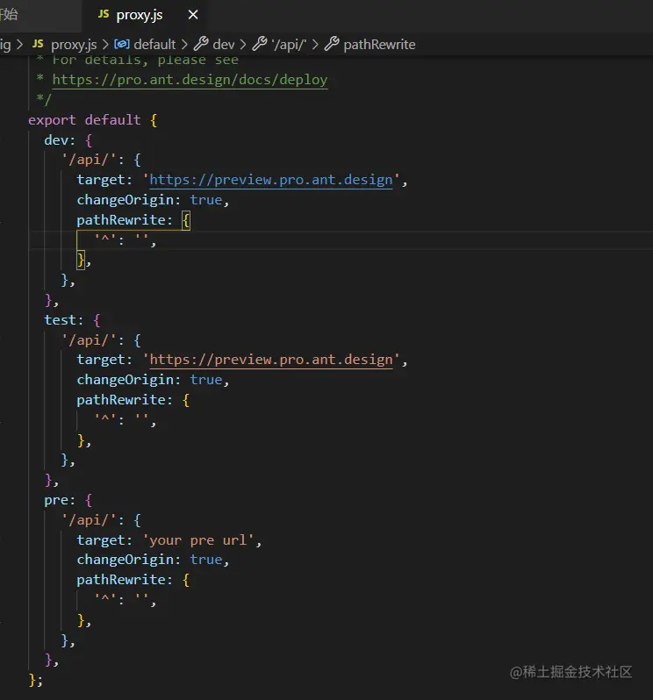Click changeOrigin in the test block
The image size is (653, 700).
125,380
